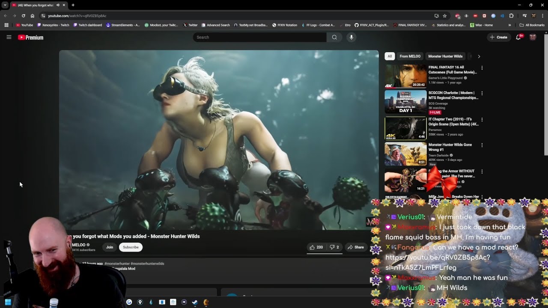Show next filter chips arrow
548x308 pixels.
479,56
